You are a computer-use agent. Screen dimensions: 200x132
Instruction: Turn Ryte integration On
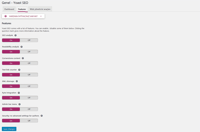(11, 98)
